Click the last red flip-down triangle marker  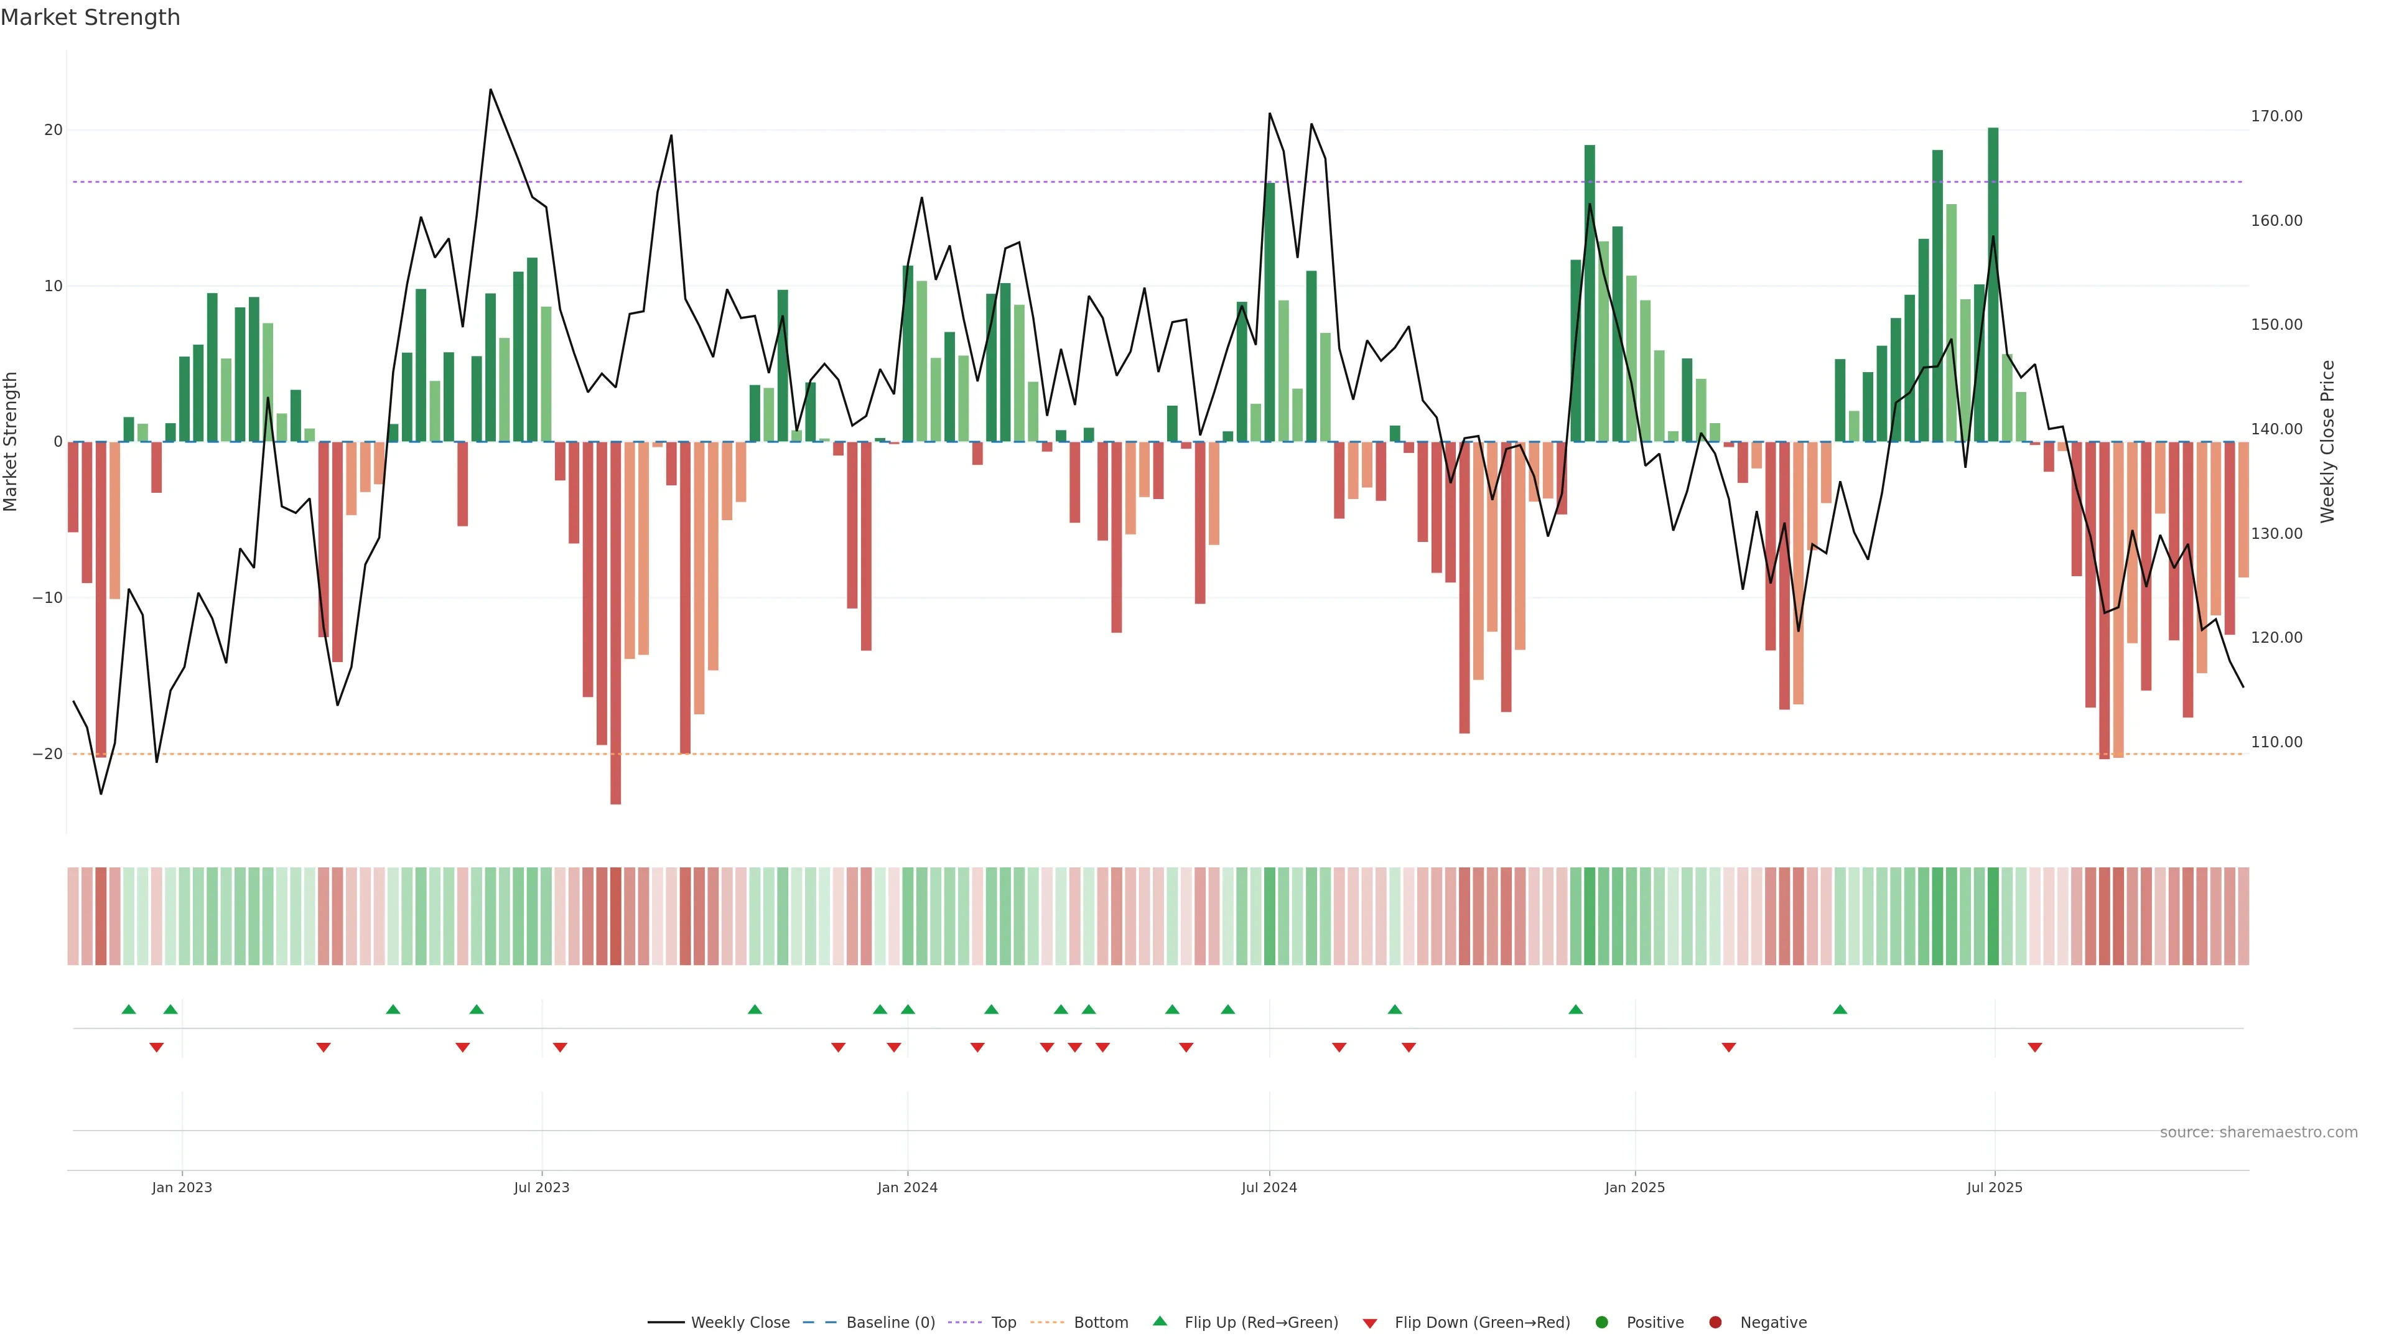point(2035,1047)
